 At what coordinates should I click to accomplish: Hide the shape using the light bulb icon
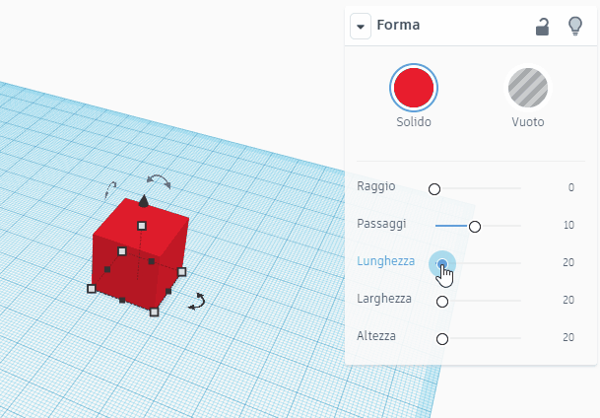(x=575, y=27)
